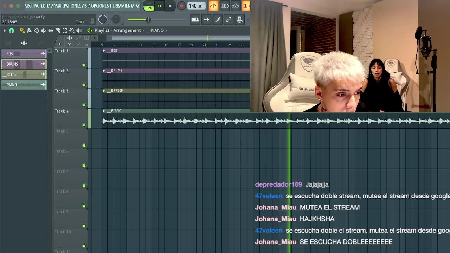Toggle the overdub icon in transport bar
Viewport: 450px width, 253px height.
coord(246,6)
